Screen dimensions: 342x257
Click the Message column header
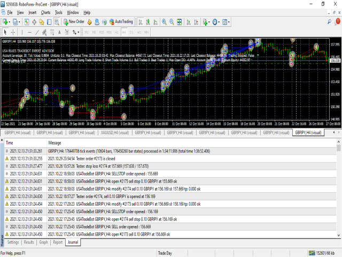click(192, 143)
